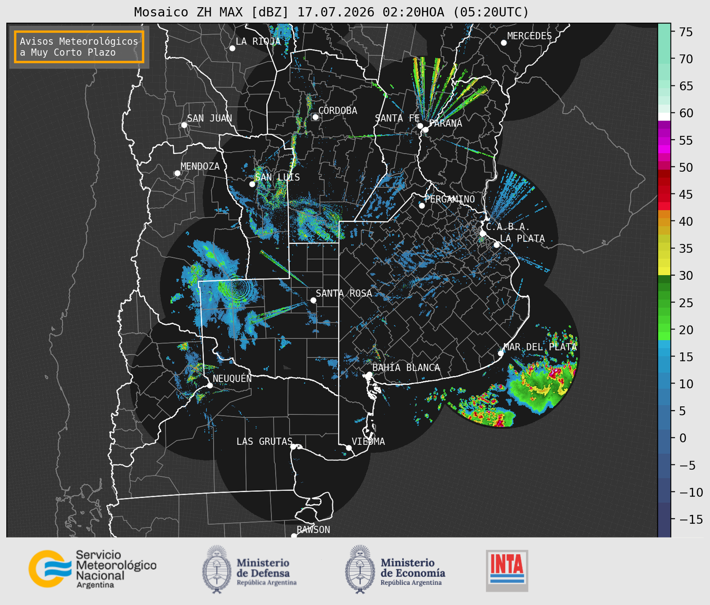Select the 50 dBZ red color band
The height and width of the screenshot is (605, 710).
[x=664, y=167]
